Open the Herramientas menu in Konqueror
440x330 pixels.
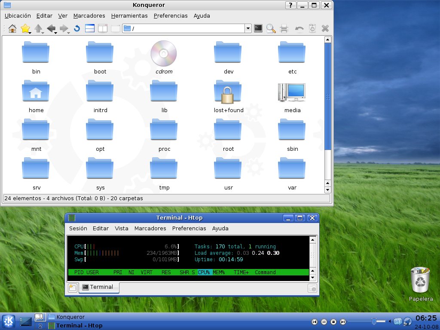click(129, 16)
